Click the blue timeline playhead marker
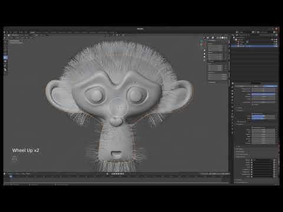283x212 pixels. point(11,176)
